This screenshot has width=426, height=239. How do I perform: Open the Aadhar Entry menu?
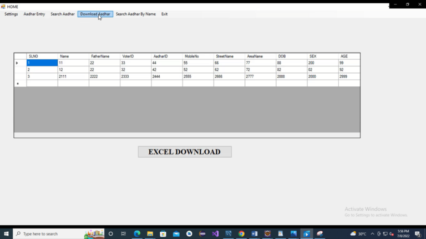click(34, 14)
